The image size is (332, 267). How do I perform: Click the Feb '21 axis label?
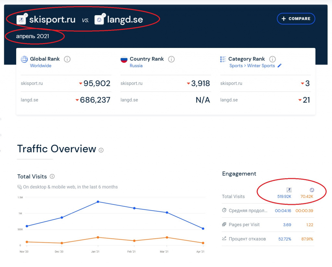(131, 252)
